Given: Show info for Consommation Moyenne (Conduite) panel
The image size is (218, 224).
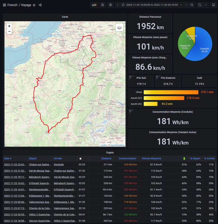Looking at the screenshot, I should (130, 111).
